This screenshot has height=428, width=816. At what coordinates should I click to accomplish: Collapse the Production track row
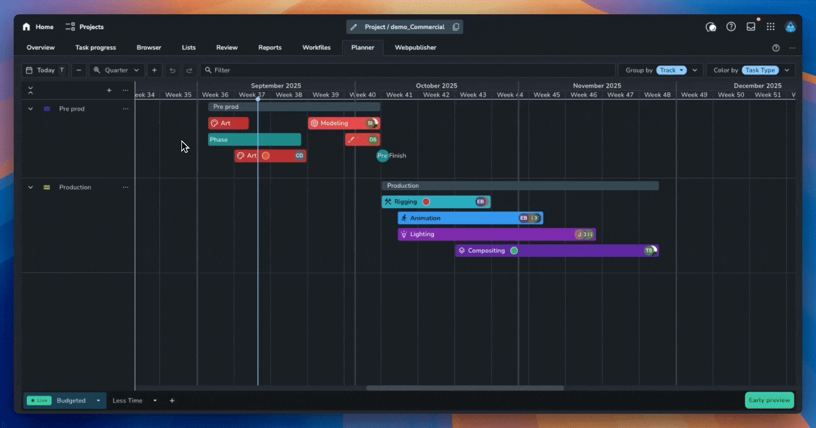(30, 187)
